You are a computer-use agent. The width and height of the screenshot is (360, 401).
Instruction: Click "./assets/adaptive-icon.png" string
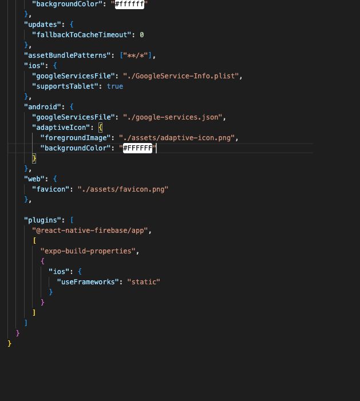tap(177, 138)
